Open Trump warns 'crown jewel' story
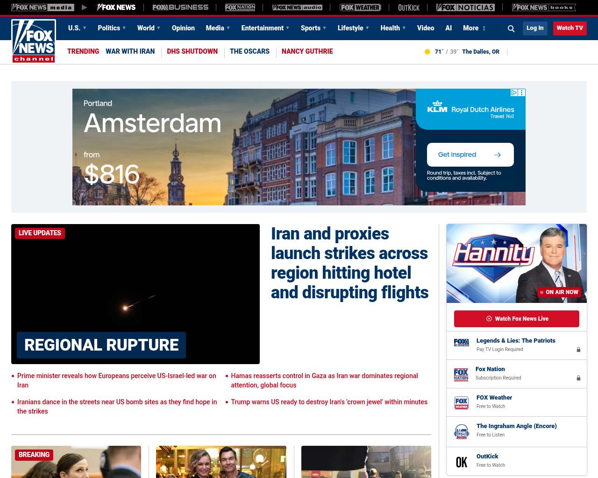The image size is (598, 478). click(329, 402)
